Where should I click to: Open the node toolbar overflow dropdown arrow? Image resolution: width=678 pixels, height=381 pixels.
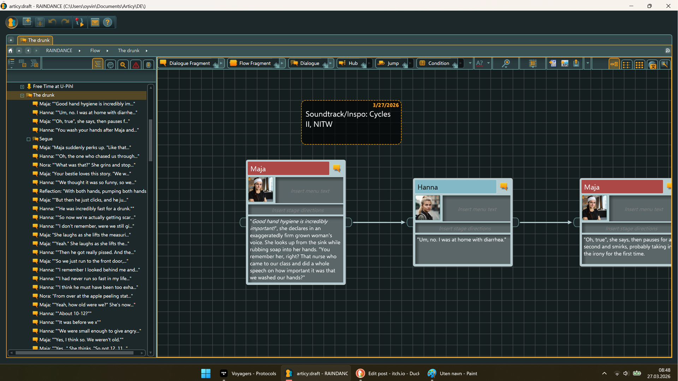[470, 64]
